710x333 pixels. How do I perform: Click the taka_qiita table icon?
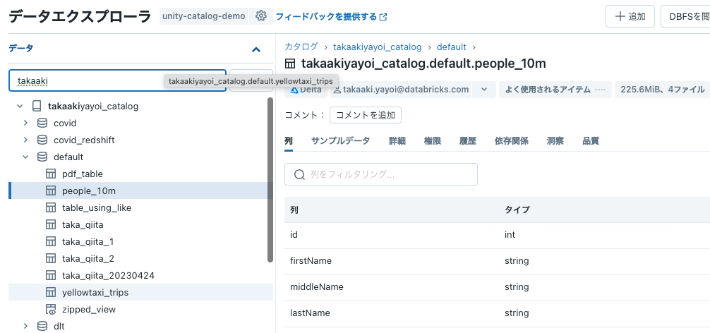[x=51, y=224]
